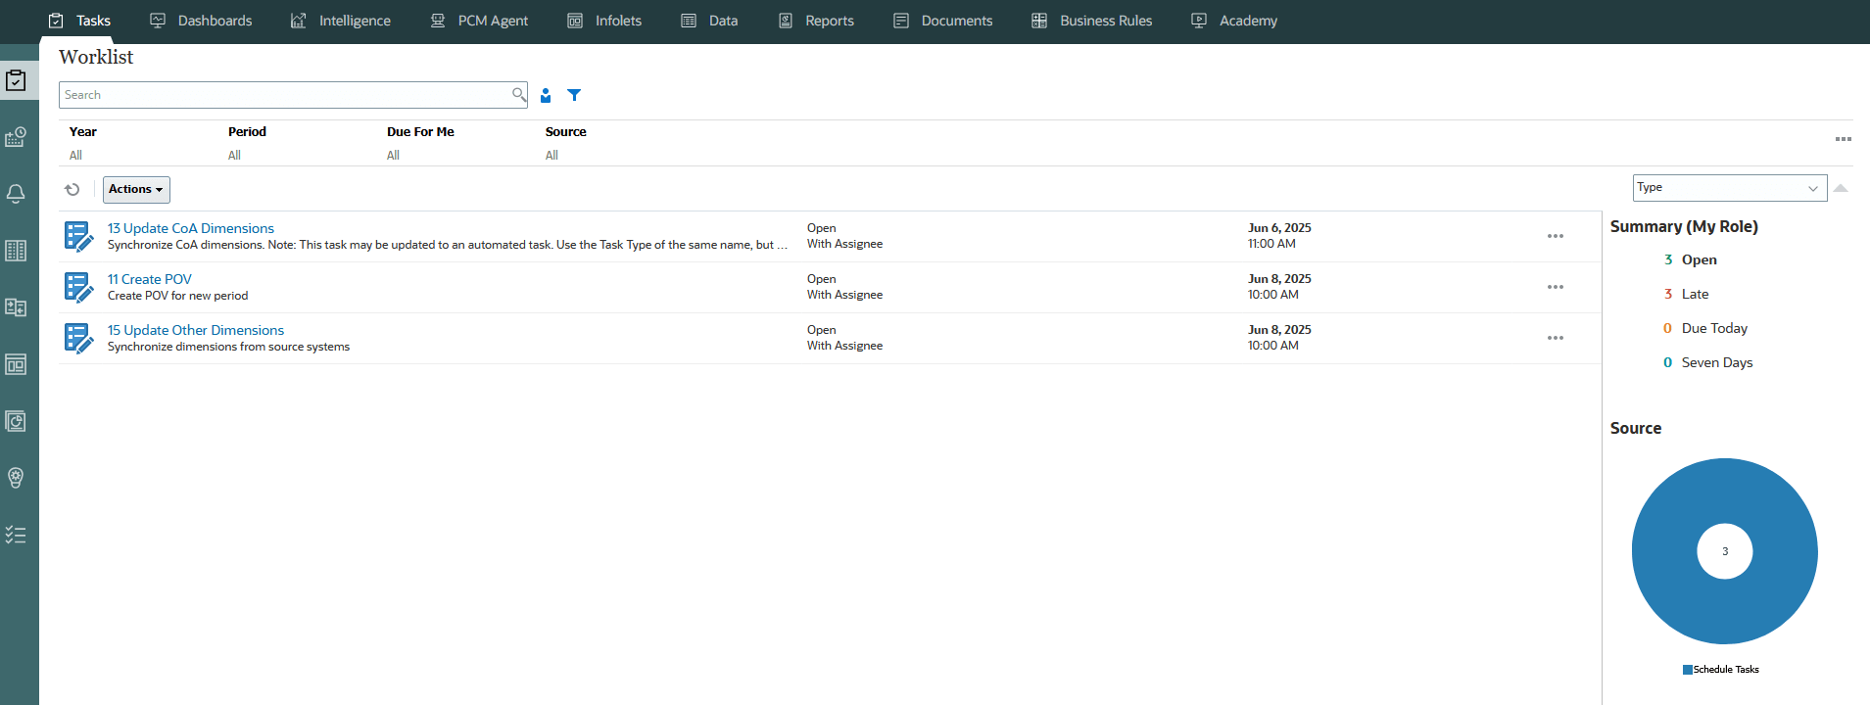
Task: Open row menu for 11 Create POV
Action: [1556, 287]
